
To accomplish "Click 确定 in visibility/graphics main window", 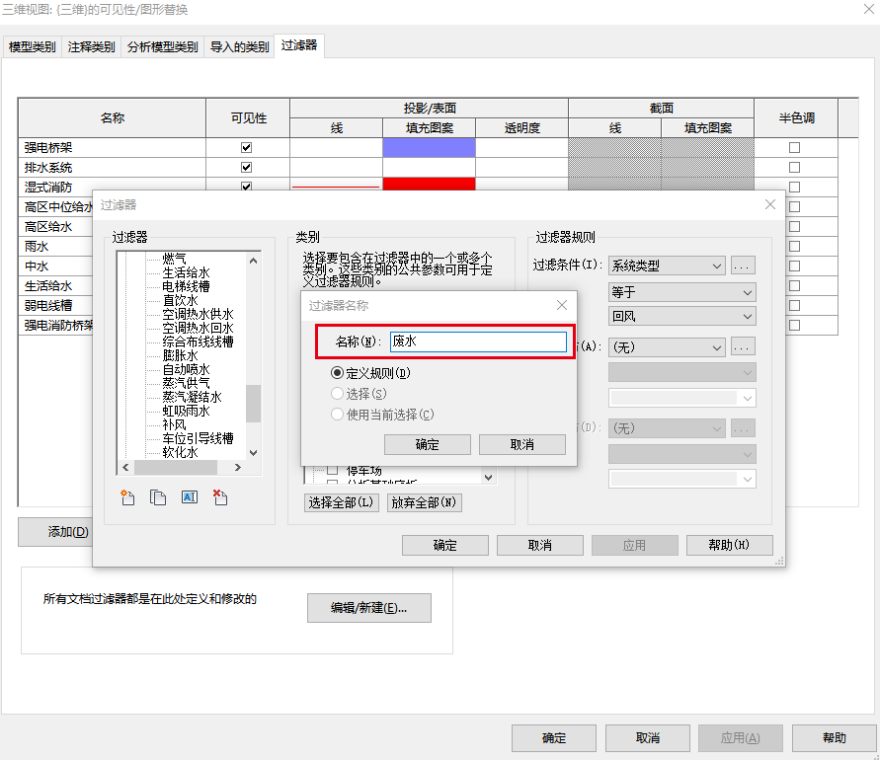I will coord(554,738).
